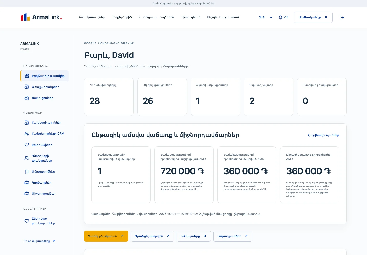This screenshot has height=255, width=367.
Task: Click the Ընտրված բնակարաններ card showing 0
Action: pos(322,97)
